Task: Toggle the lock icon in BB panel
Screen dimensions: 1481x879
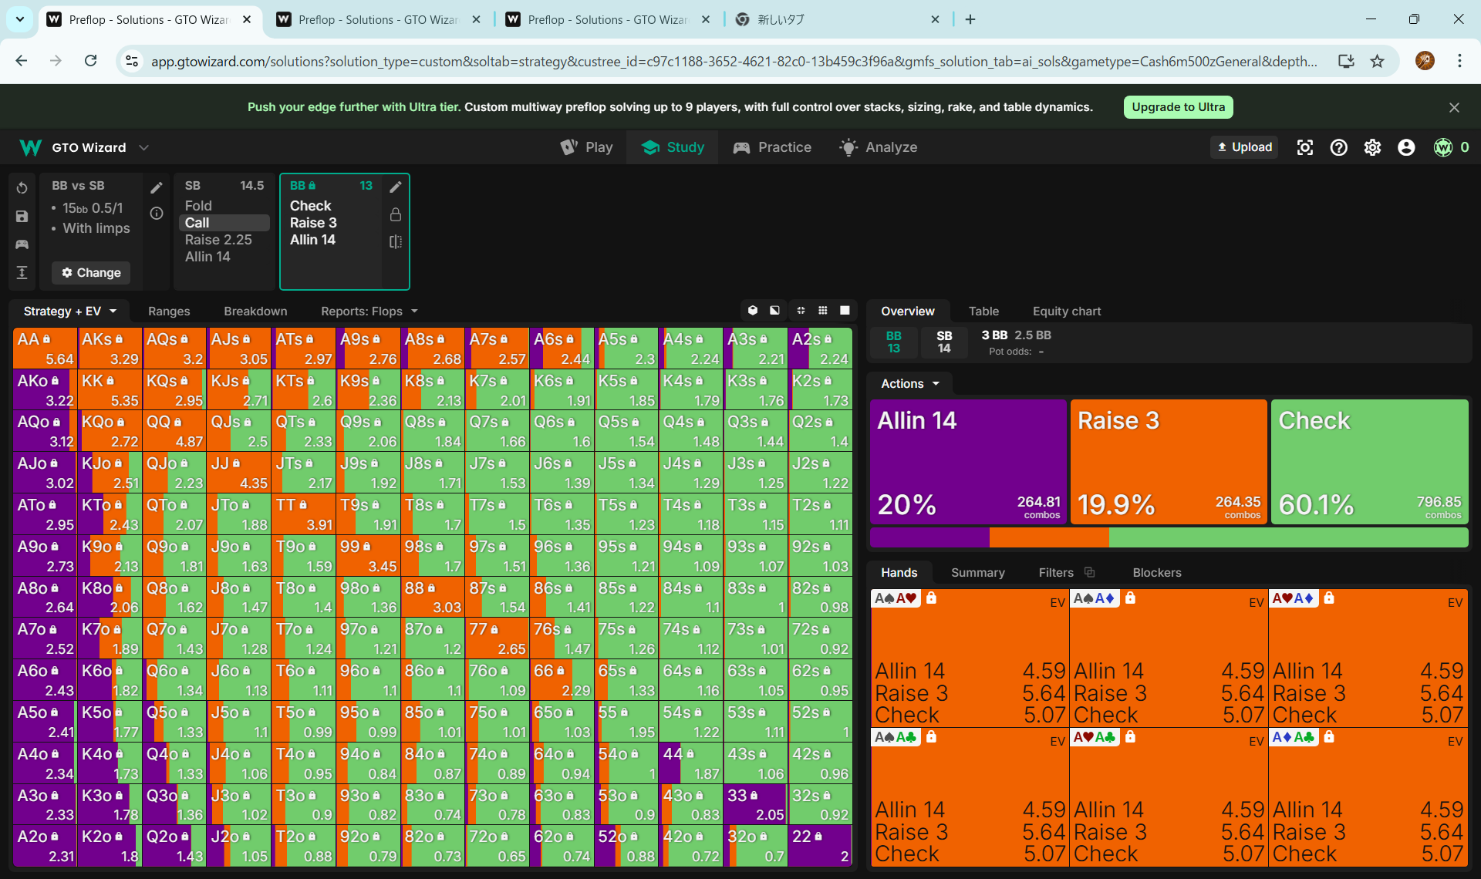Action: tap(396, 214)
